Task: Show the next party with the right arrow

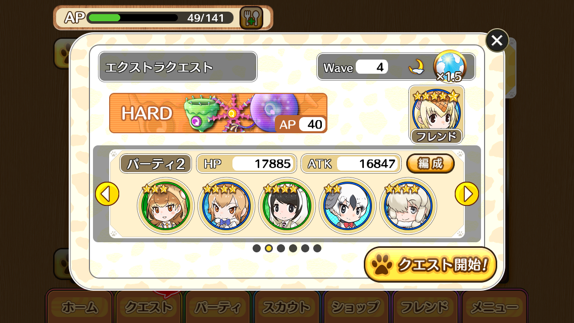Action: coord(467,194)
